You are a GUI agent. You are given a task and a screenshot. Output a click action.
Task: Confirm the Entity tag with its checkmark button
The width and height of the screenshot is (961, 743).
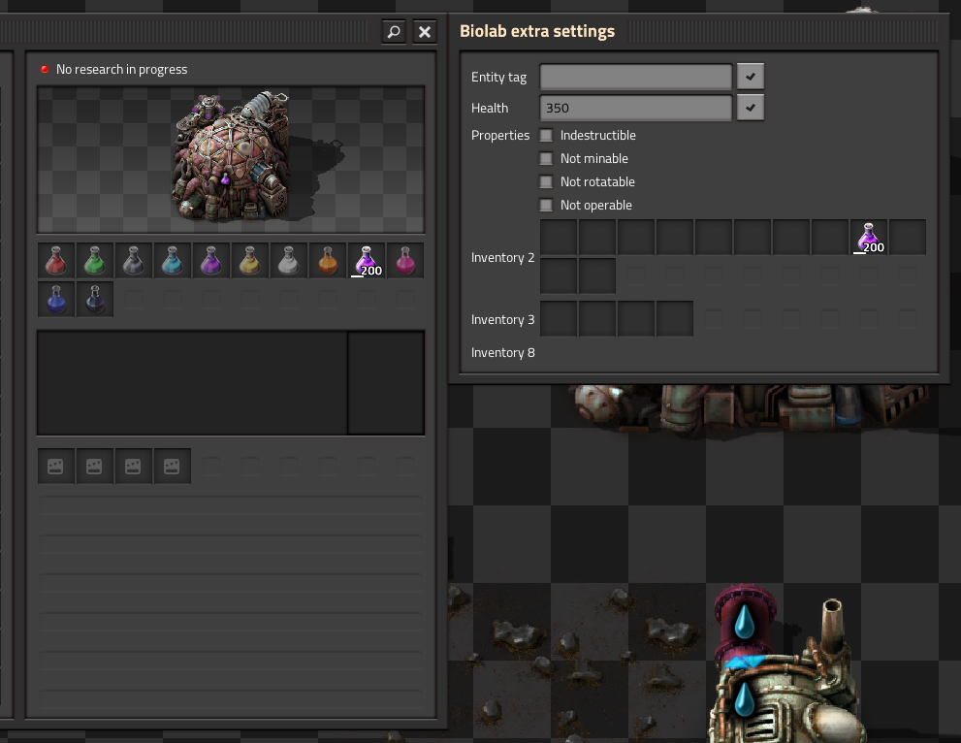[751, 77]
